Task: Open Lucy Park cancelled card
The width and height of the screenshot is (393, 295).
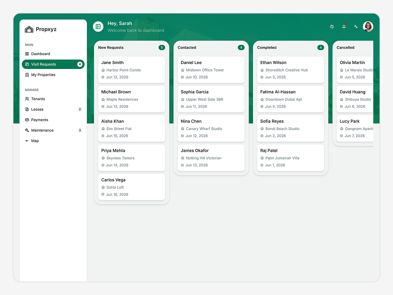Action: point(355,129)
